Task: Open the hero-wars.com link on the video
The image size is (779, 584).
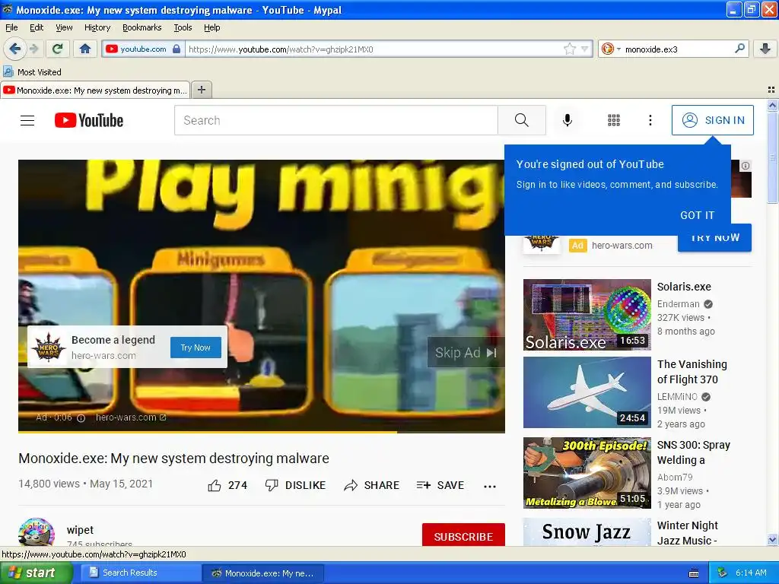Action: click(131, 417)
